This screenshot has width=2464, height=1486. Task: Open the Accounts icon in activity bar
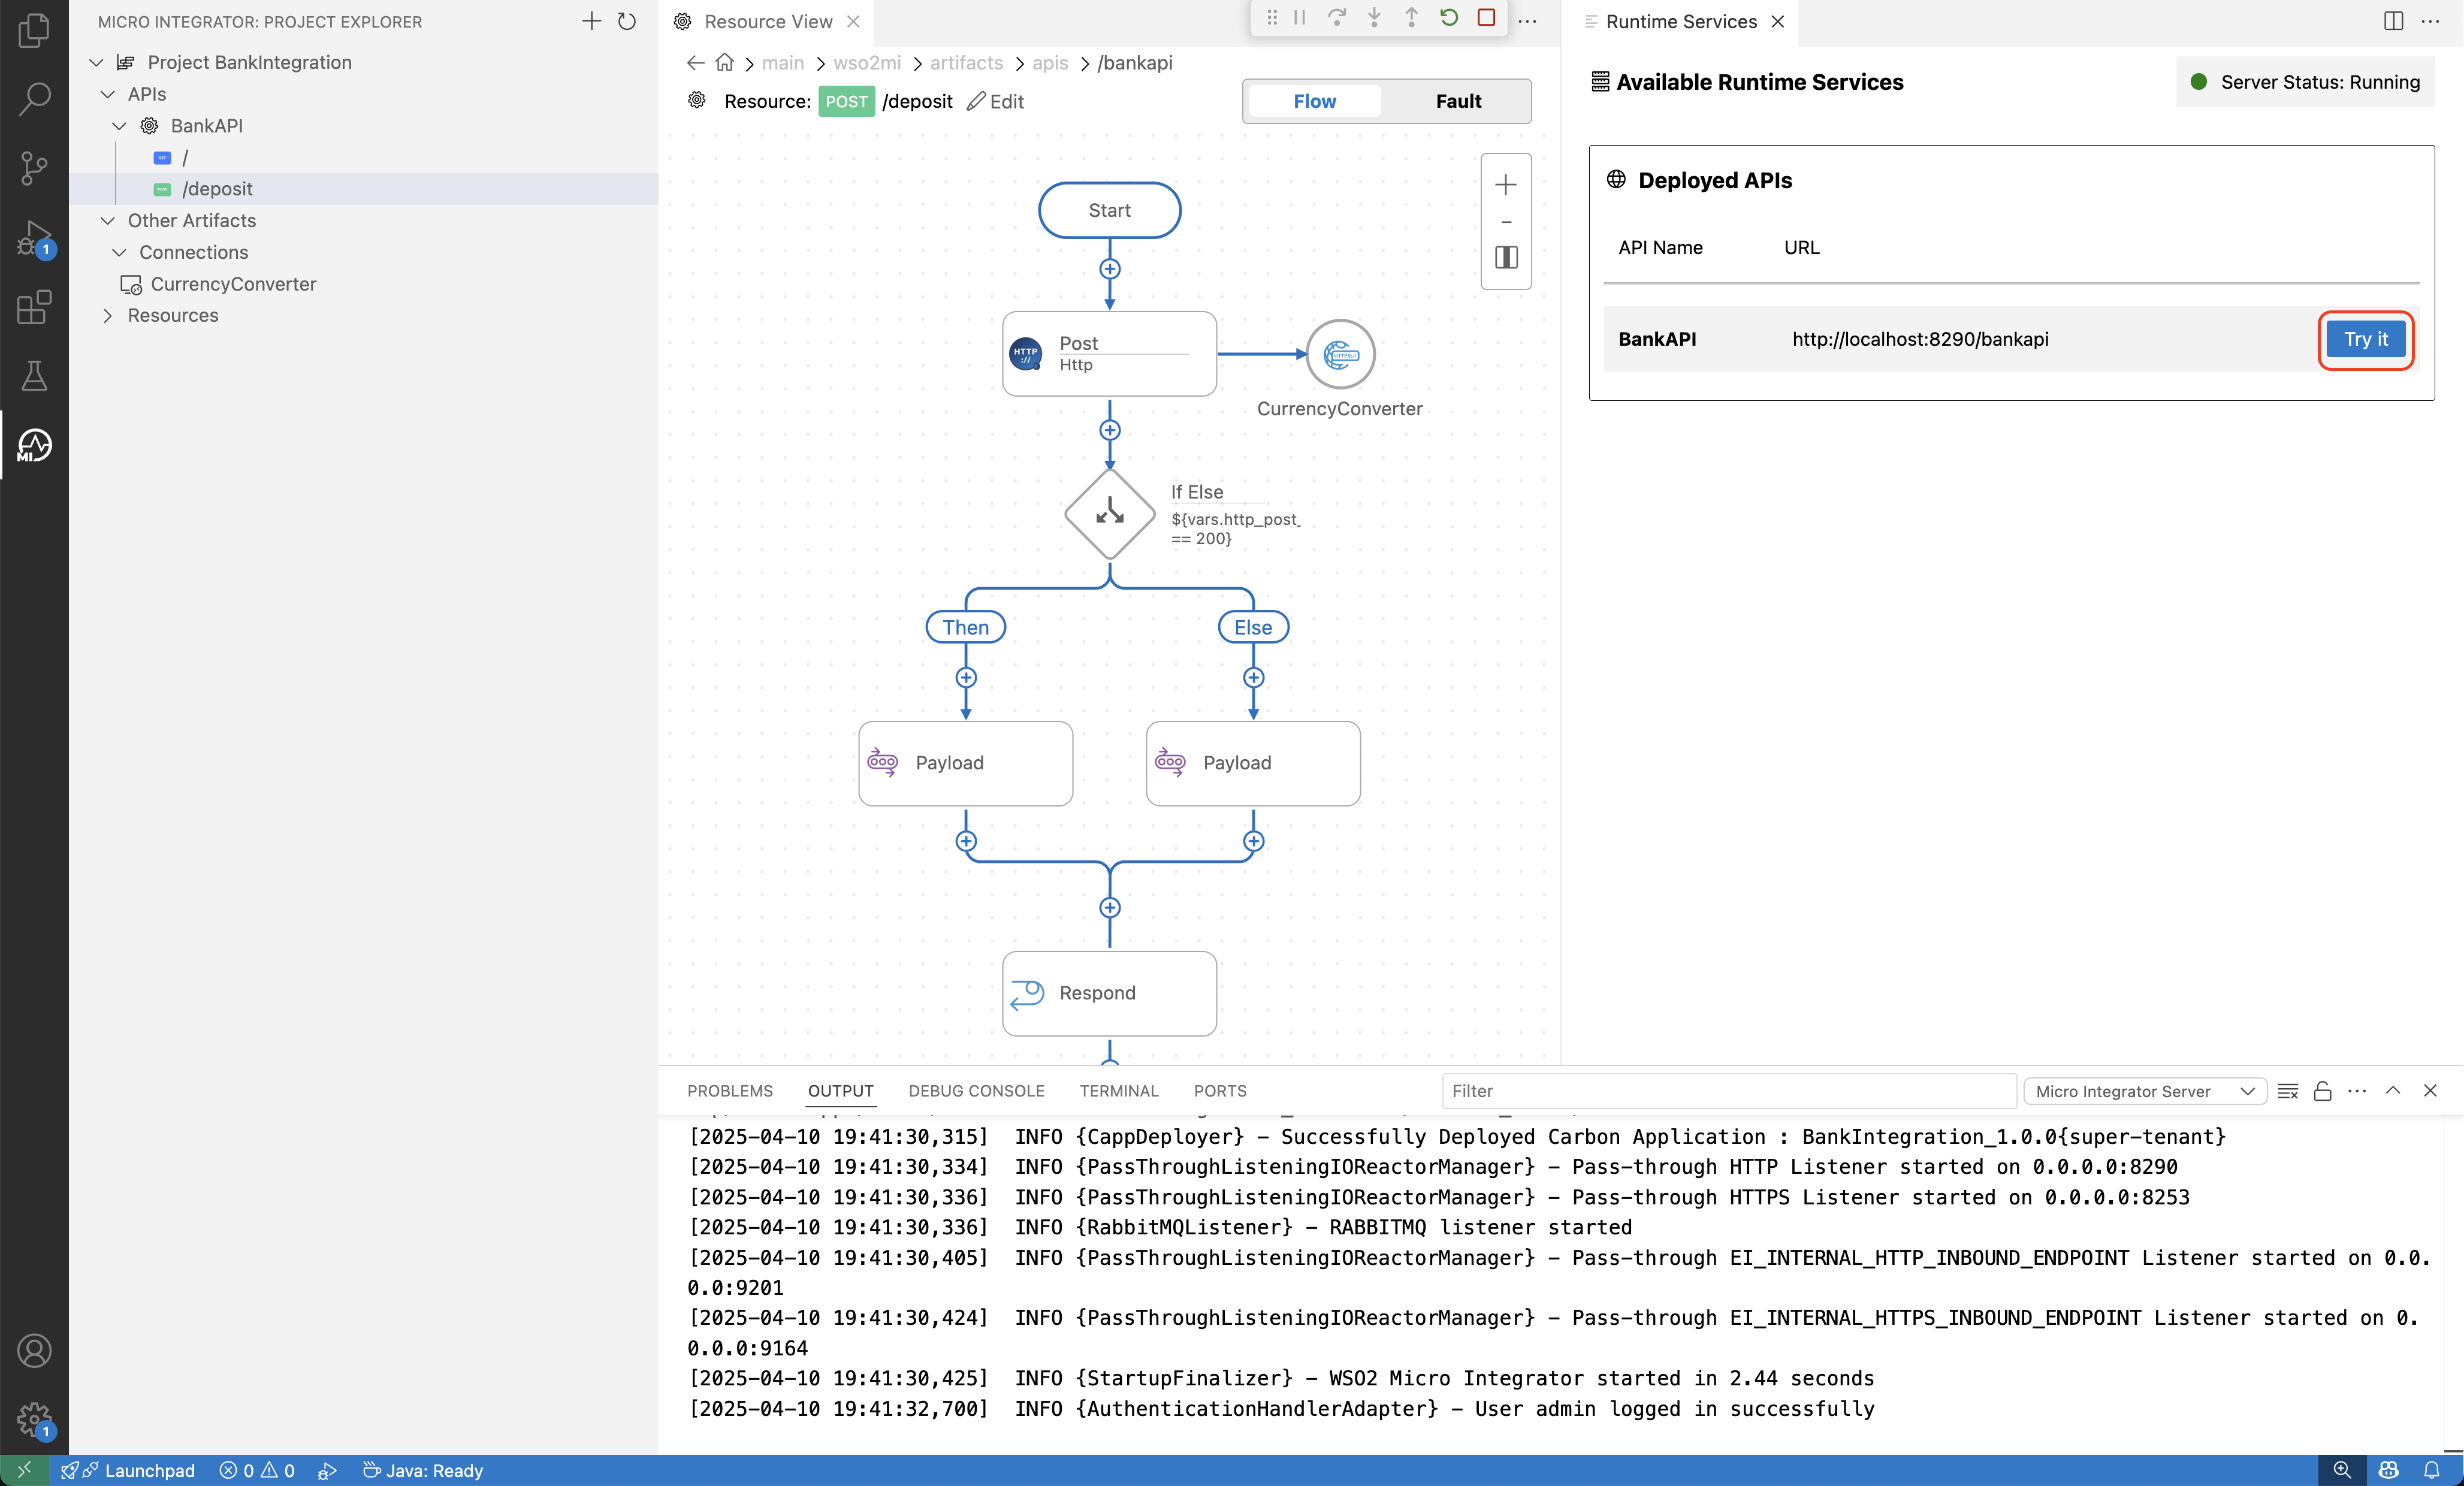click(x=34, y=1350)
